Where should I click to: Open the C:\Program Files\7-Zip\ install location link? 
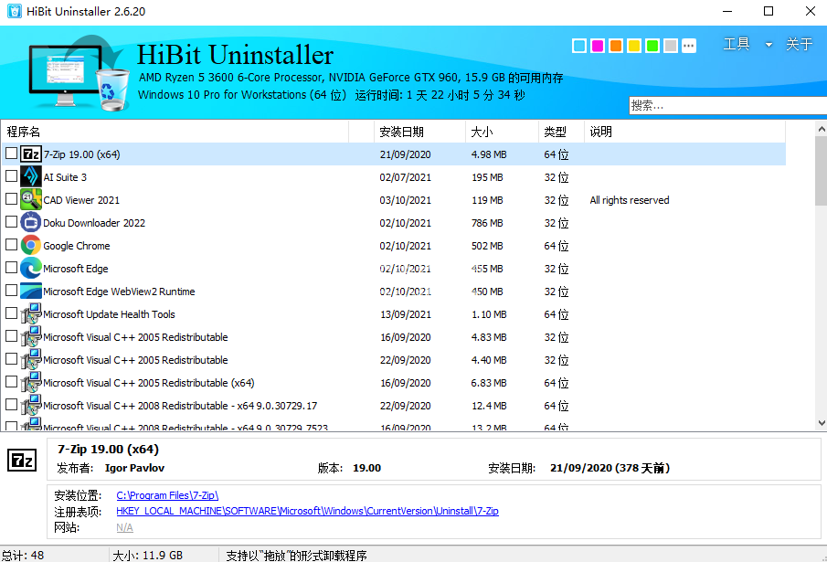(x=167, y=495)
